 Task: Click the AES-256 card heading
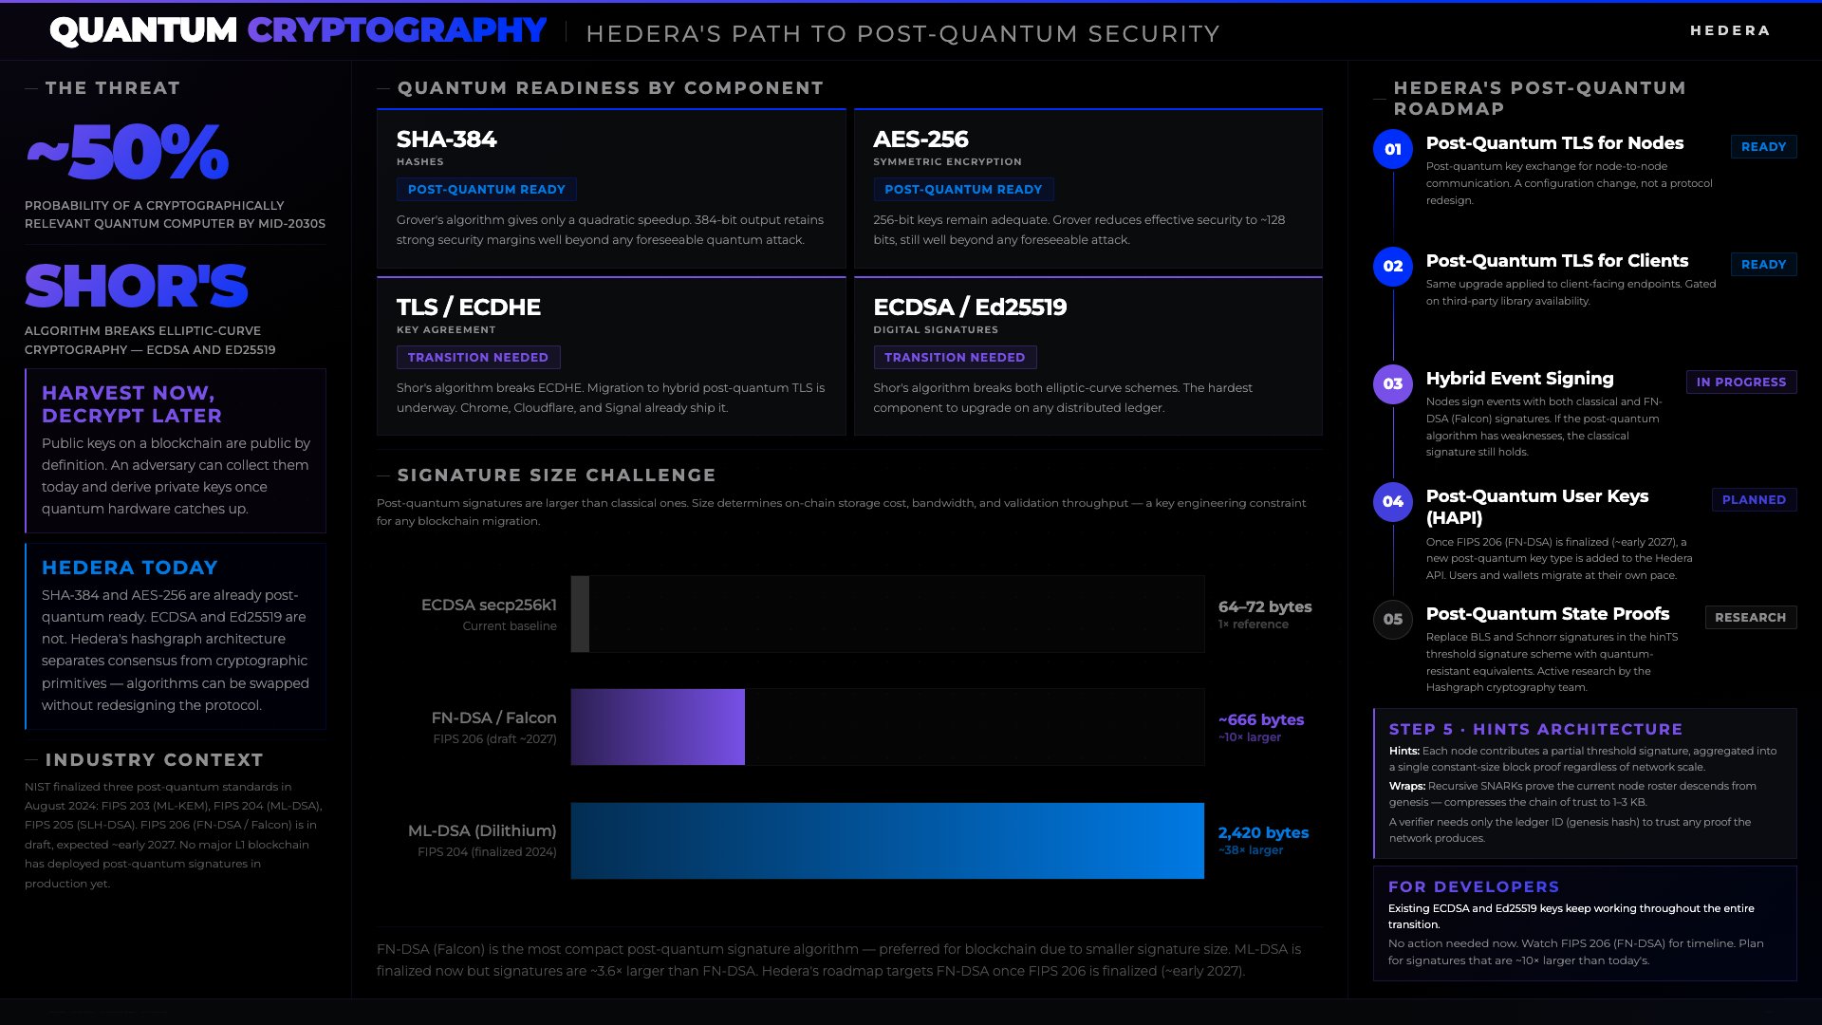[920, 140]
